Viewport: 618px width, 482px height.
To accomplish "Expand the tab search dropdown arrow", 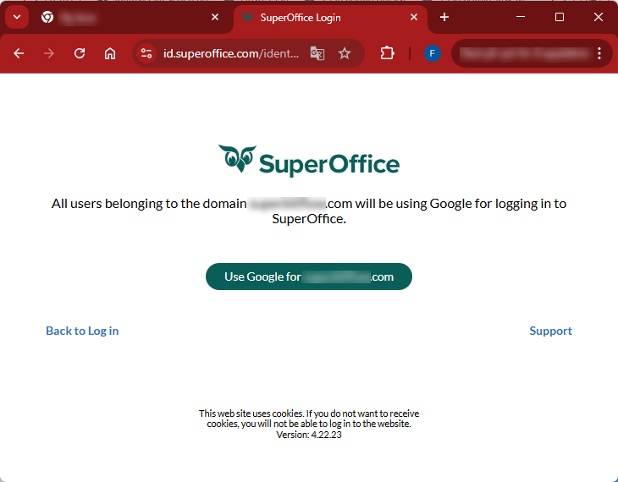I will (x=17, y=17).
